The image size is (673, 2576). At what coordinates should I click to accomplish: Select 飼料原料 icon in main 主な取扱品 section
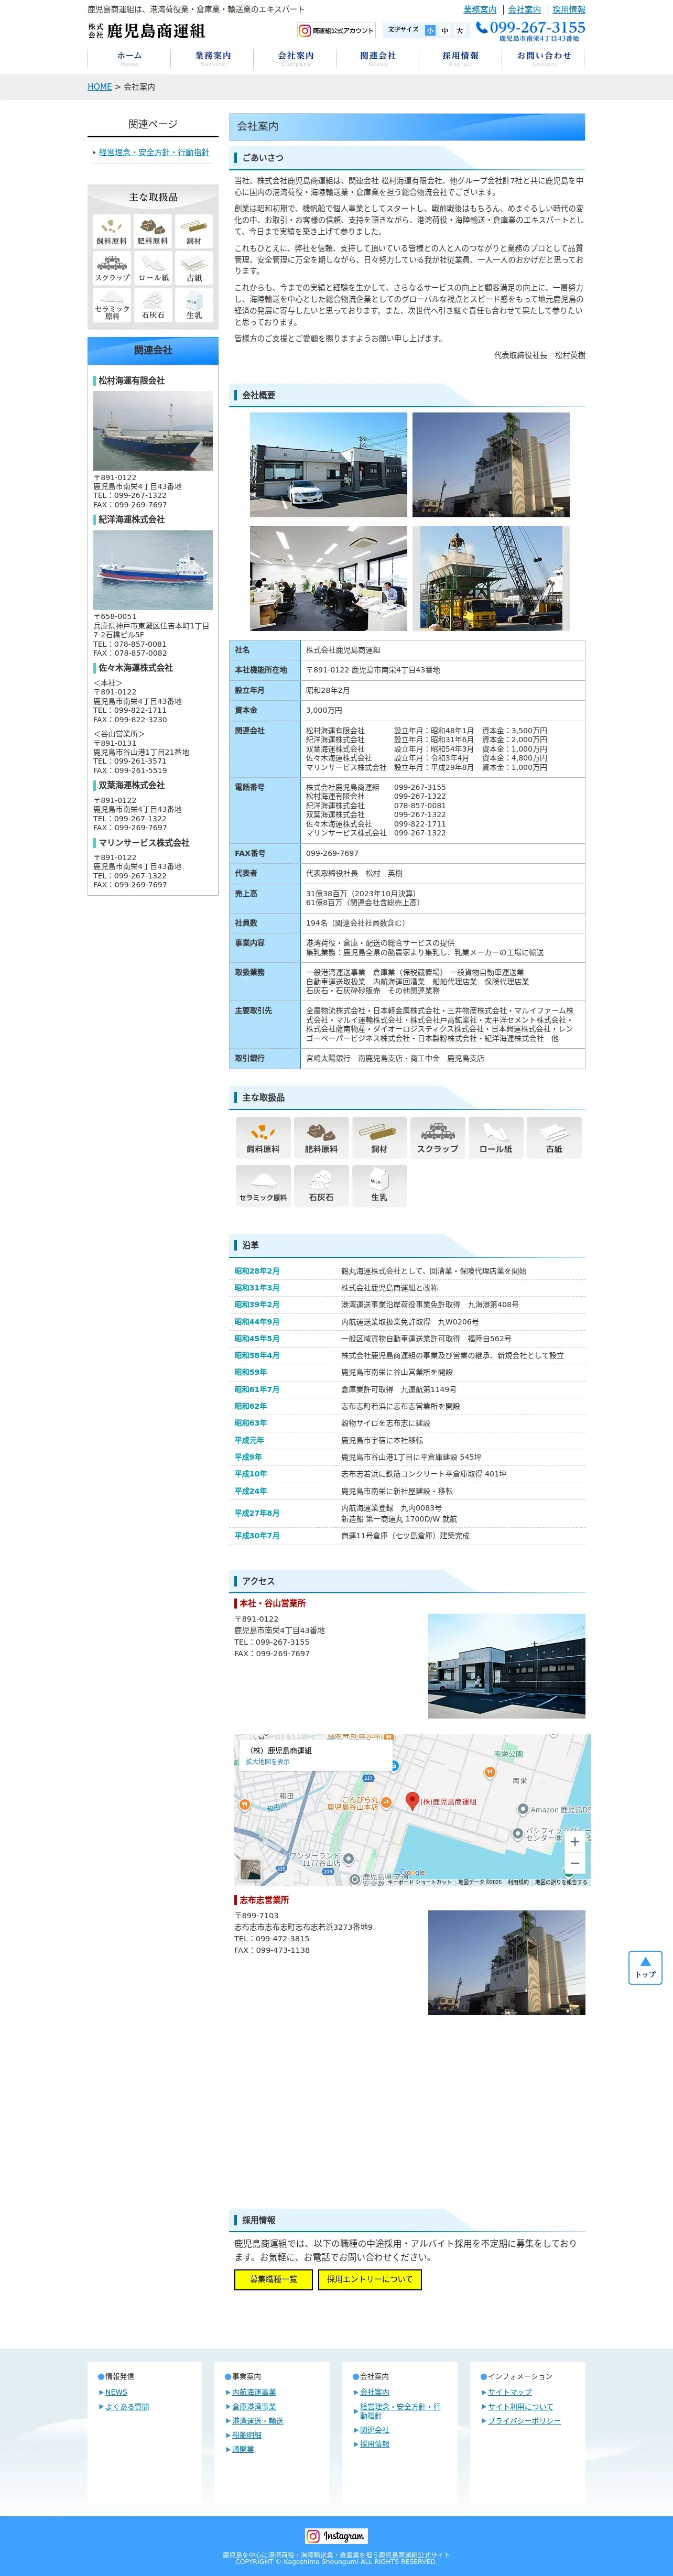(263, 1138)
